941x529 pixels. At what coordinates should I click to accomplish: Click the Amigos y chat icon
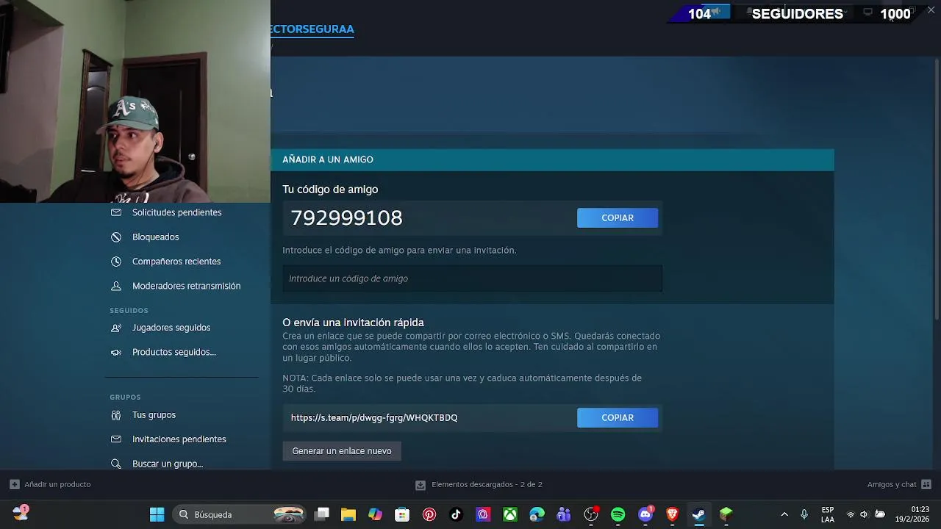[926, 485]
